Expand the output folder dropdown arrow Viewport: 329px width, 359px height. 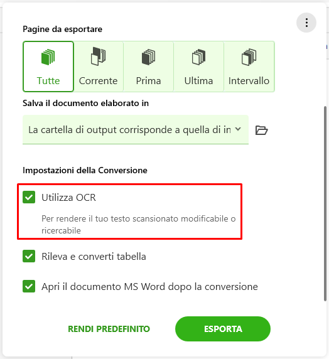point(238,129)
